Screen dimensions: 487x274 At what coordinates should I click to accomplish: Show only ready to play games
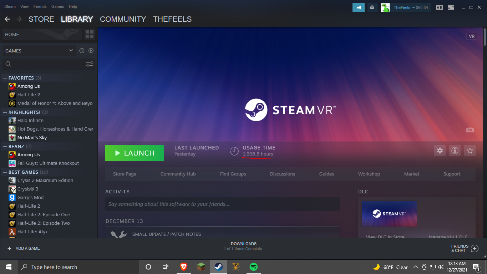click(91, 51)
